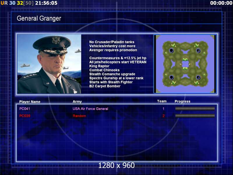
Task: Click 'No Crusader/Paladin tanks' line
Action: 112,42
